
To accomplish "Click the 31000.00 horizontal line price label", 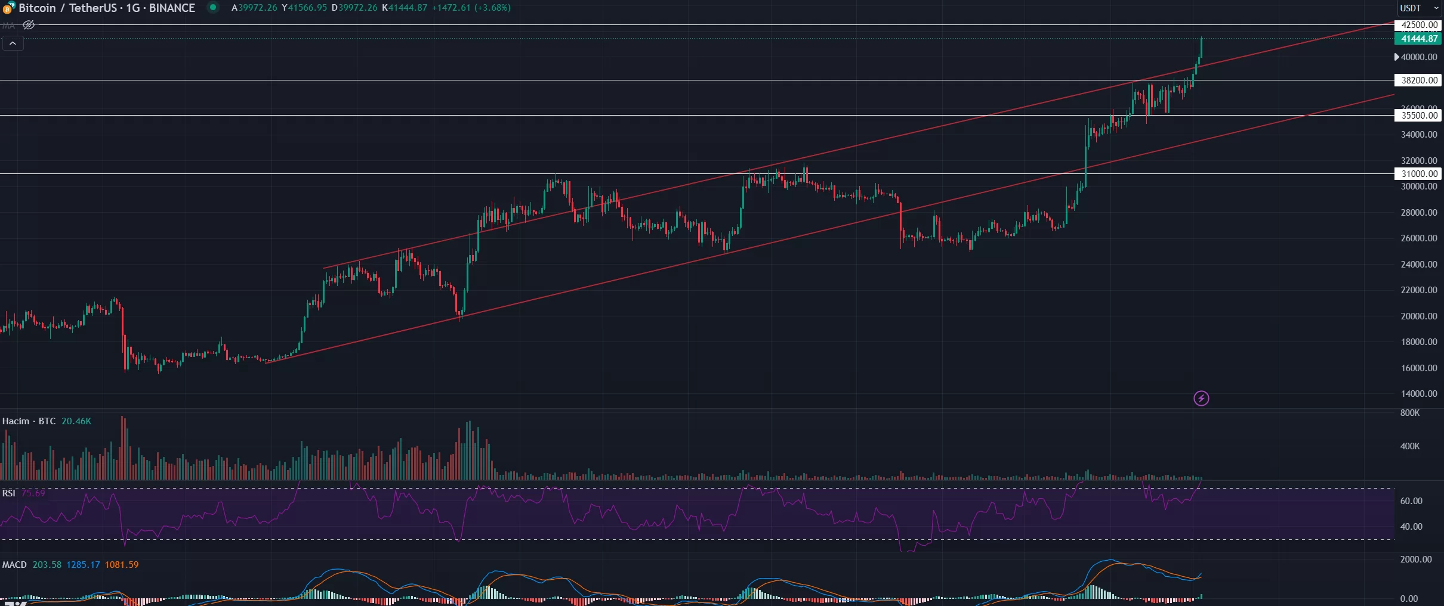I will coord(1418,174).
